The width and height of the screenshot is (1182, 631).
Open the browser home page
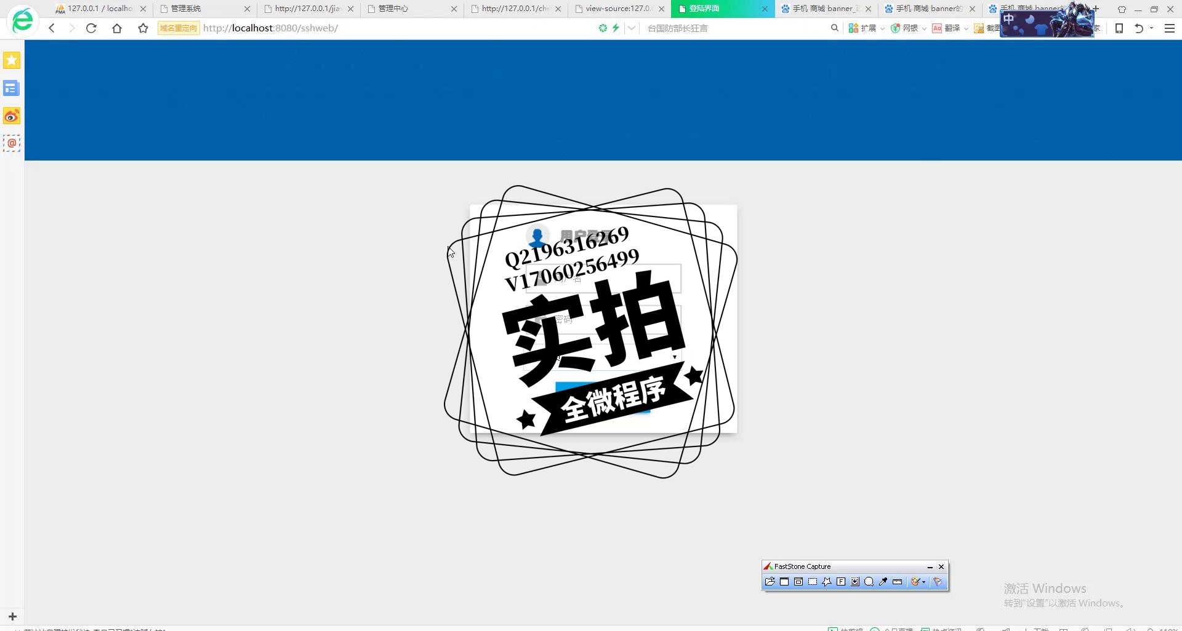coord(117,28)
